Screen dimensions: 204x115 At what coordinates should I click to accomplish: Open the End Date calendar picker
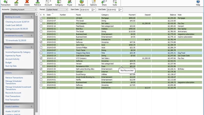click(120, 10)
